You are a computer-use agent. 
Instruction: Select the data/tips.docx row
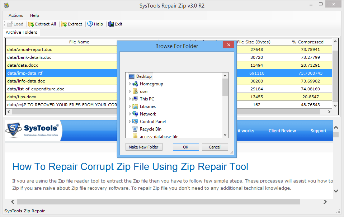click(x=169, y=97)
